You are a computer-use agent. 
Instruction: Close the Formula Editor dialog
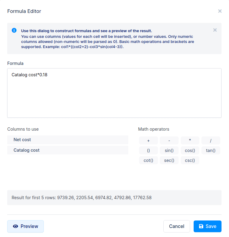[x=220, y=11]
